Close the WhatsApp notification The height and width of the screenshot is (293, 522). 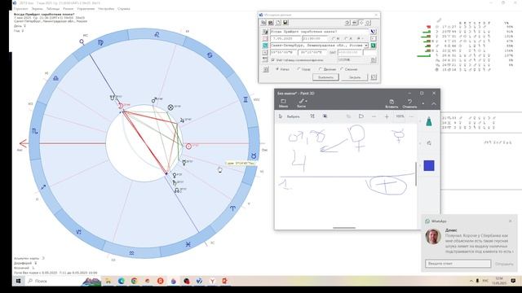click(511, 221)
